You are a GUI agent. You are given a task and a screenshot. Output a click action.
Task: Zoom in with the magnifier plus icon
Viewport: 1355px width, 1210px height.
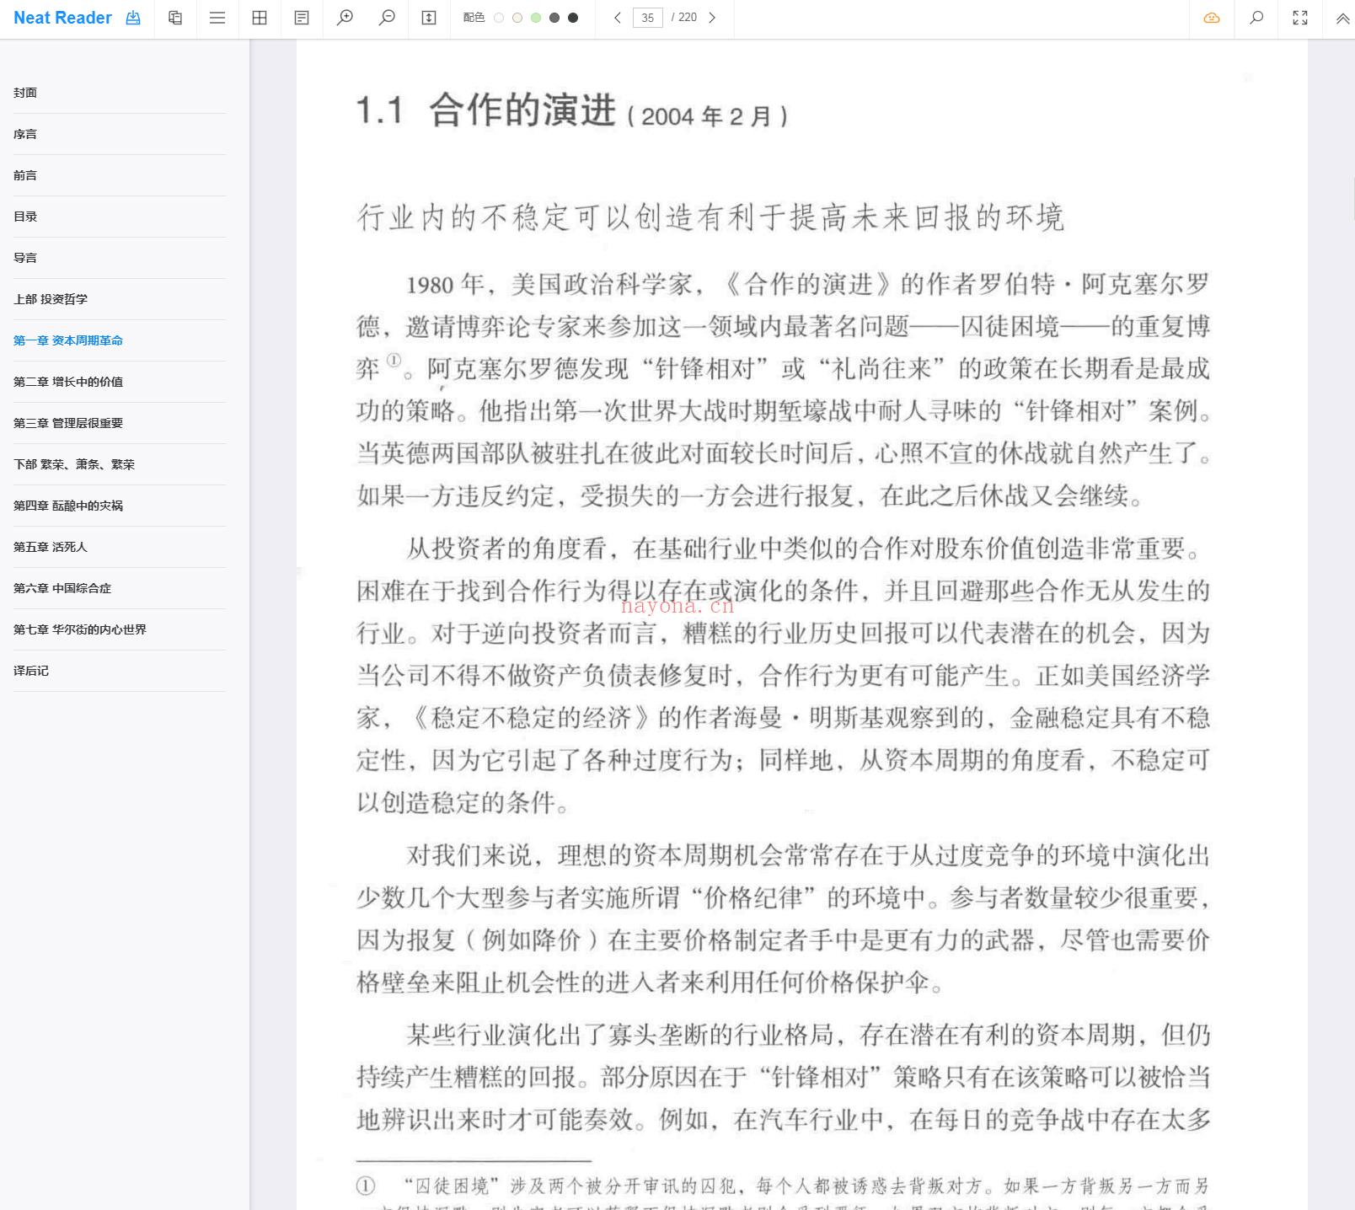(x=345, y=18)
